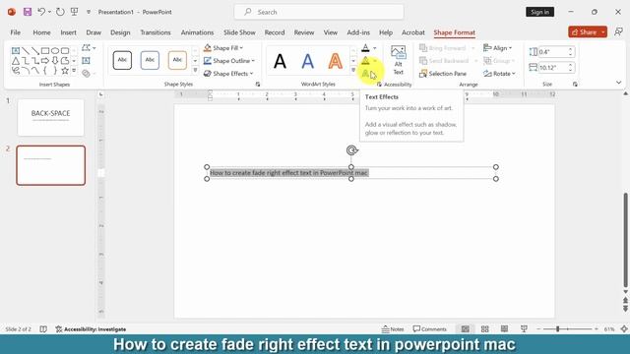Open the Rotate dropdown
630x354 pixels.
[499, 74]
